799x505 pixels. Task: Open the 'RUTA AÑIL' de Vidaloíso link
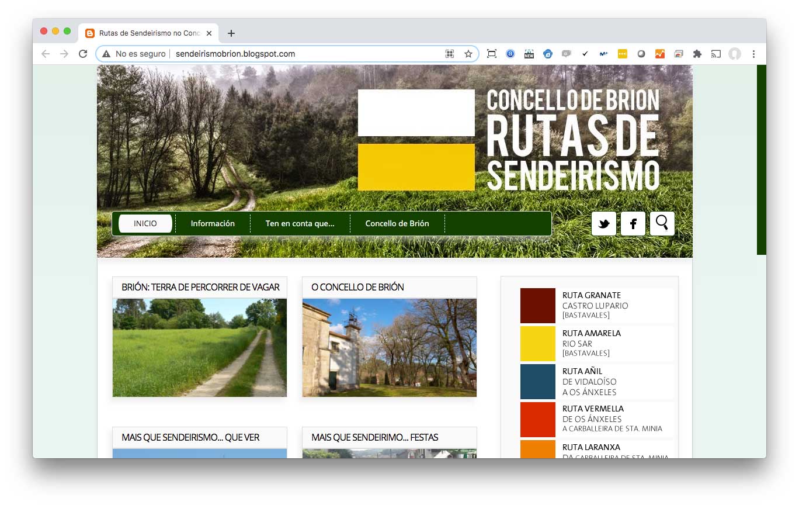[x=589, y=381]
